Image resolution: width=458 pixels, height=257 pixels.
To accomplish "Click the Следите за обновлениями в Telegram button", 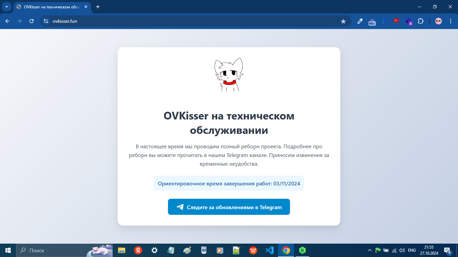I will 229,207.
